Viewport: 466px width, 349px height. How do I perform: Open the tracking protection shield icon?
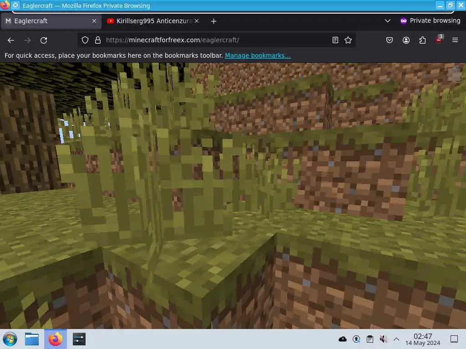pos(85,40)
